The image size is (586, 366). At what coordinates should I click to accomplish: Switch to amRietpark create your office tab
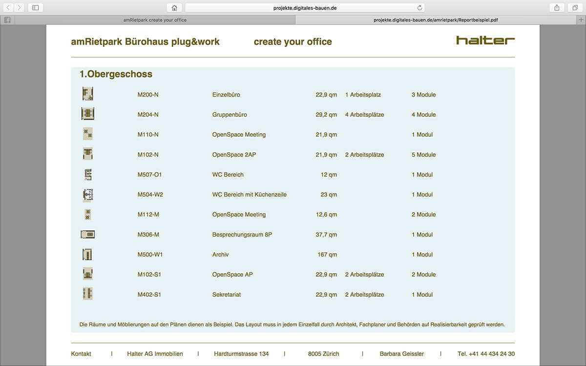[x=155, y=20]
